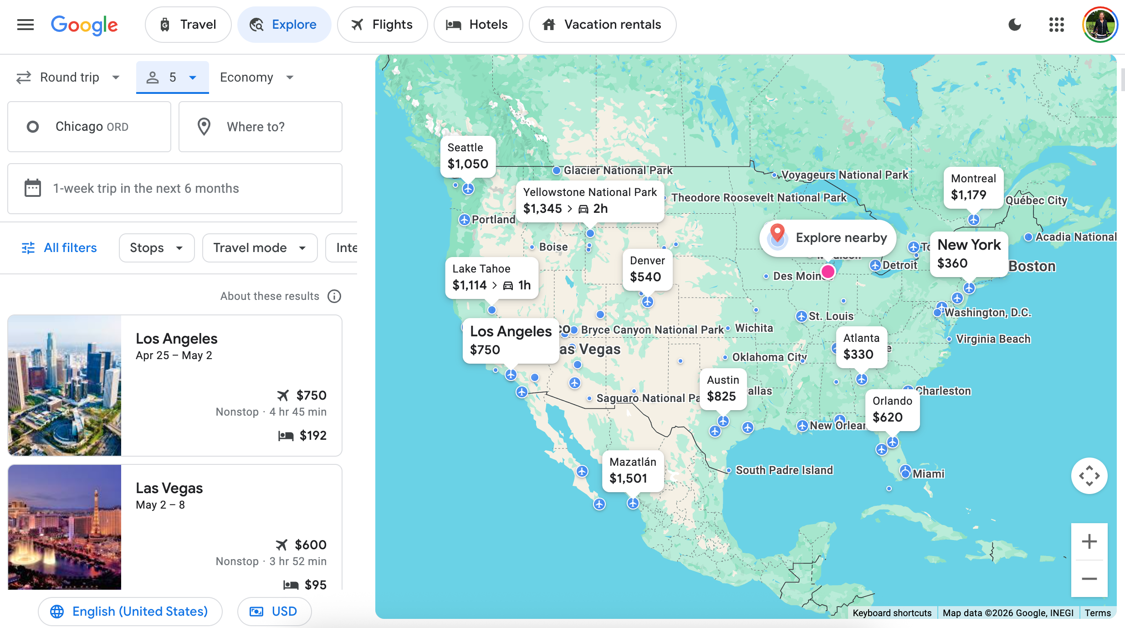Toggle dark mode moon icon
Image resolution: width=1125 pixels, height=628 pixels.
click(x=1015, y=25)
